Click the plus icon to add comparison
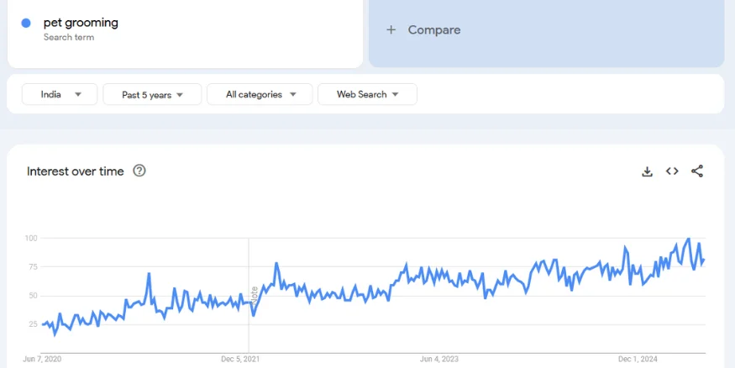 (391, 30)
